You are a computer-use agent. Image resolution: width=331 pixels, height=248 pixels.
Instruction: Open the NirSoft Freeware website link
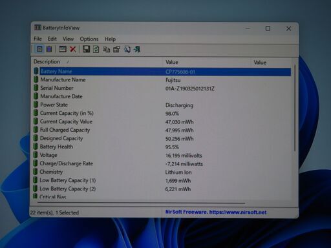tap(216, 212)
